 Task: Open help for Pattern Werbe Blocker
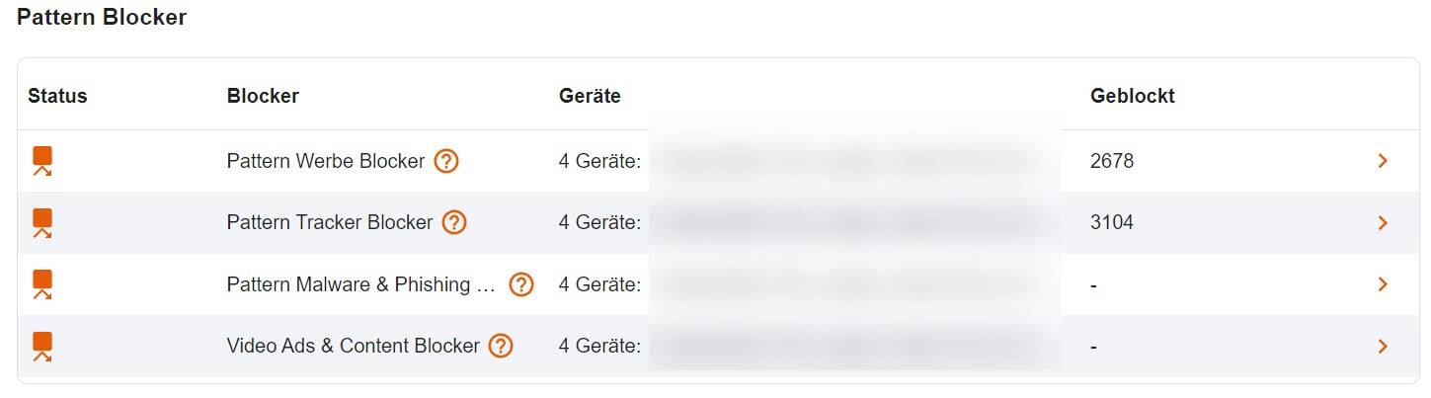pos(446,161)
